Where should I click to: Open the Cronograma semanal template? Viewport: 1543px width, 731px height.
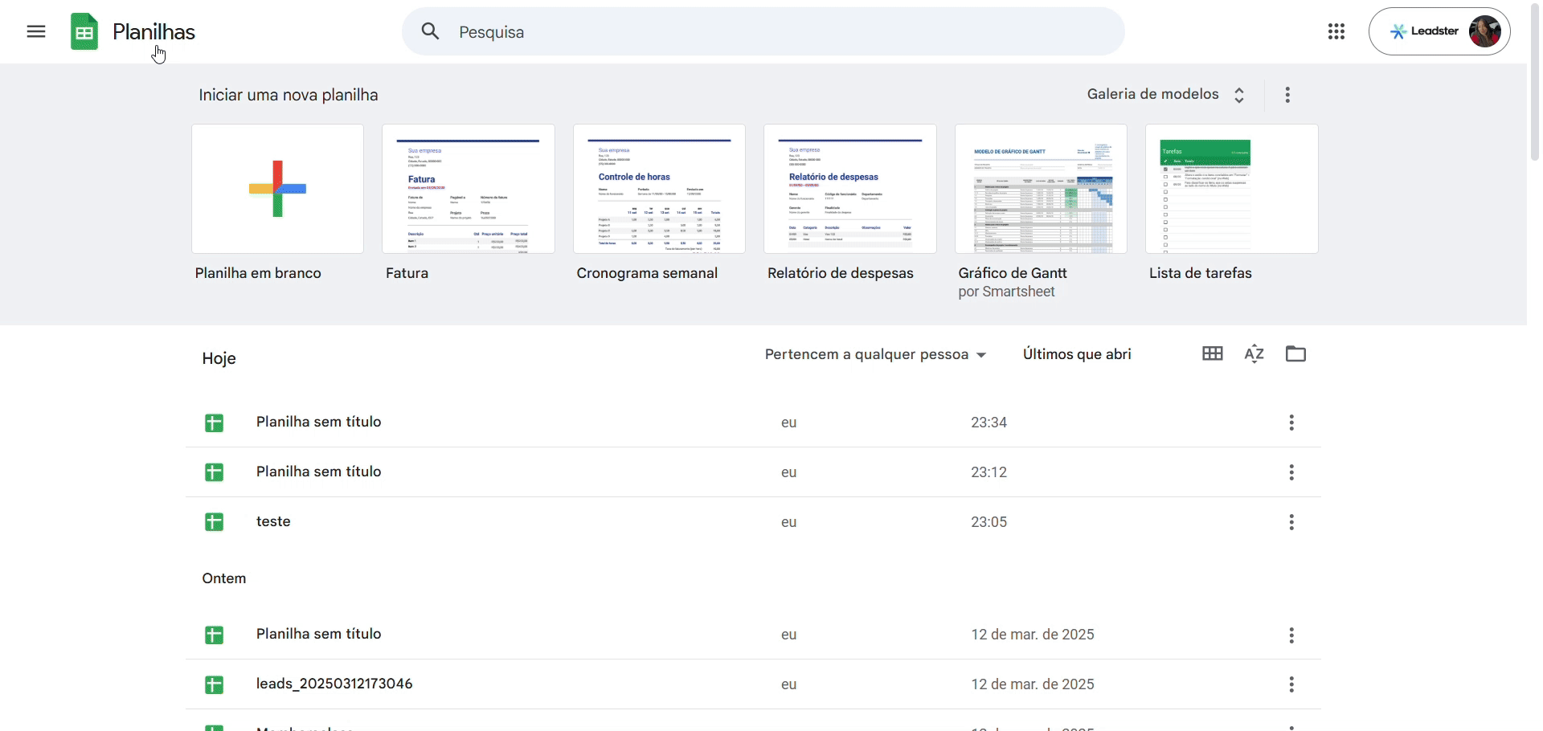coord(659,189)
